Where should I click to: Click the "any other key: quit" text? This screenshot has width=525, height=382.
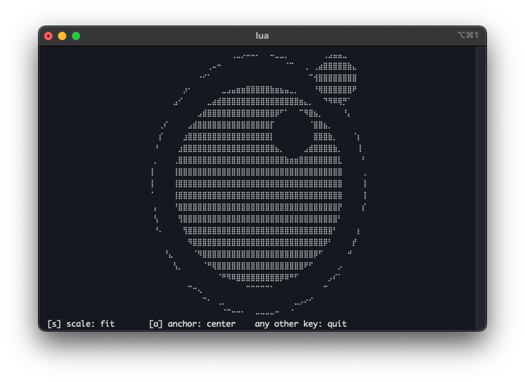[x=300, y=324]
